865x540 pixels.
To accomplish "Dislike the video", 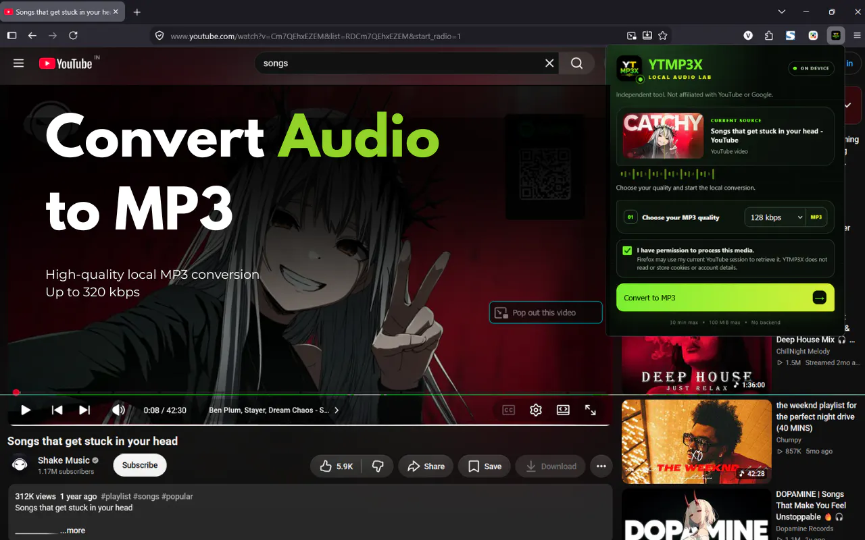I will pos(378,466).
